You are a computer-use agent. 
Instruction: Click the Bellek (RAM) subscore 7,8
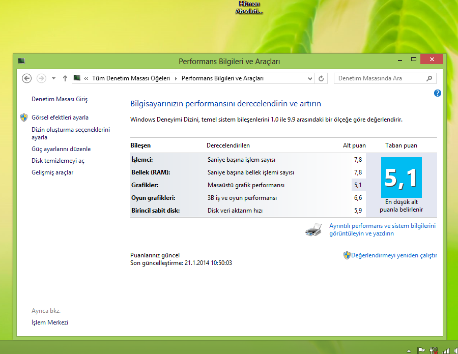pos(358,172)
